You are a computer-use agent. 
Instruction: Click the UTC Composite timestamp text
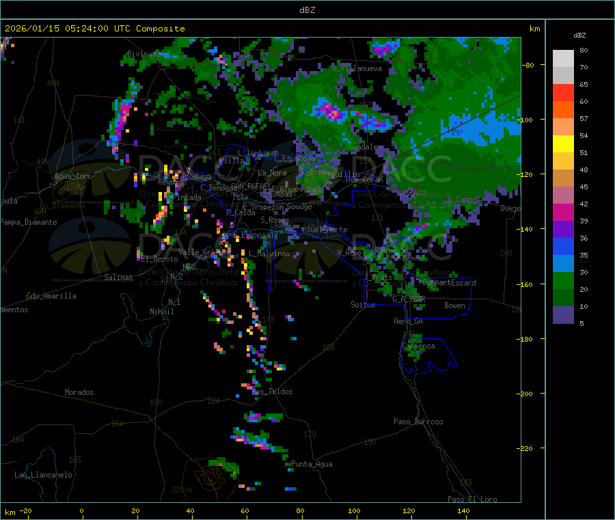95,29
